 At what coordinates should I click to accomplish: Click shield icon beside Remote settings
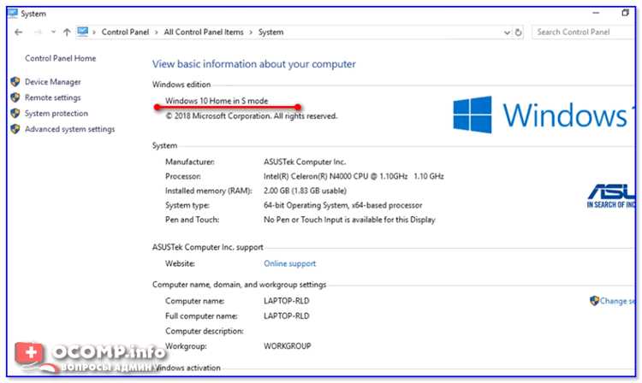pyautogui.click(x=15, y=97)
